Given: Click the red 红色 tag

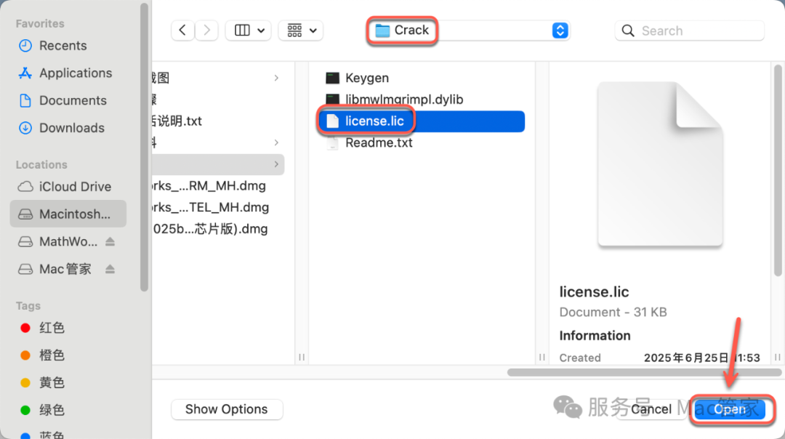Looking at the screenshot, I should point(52,328).
